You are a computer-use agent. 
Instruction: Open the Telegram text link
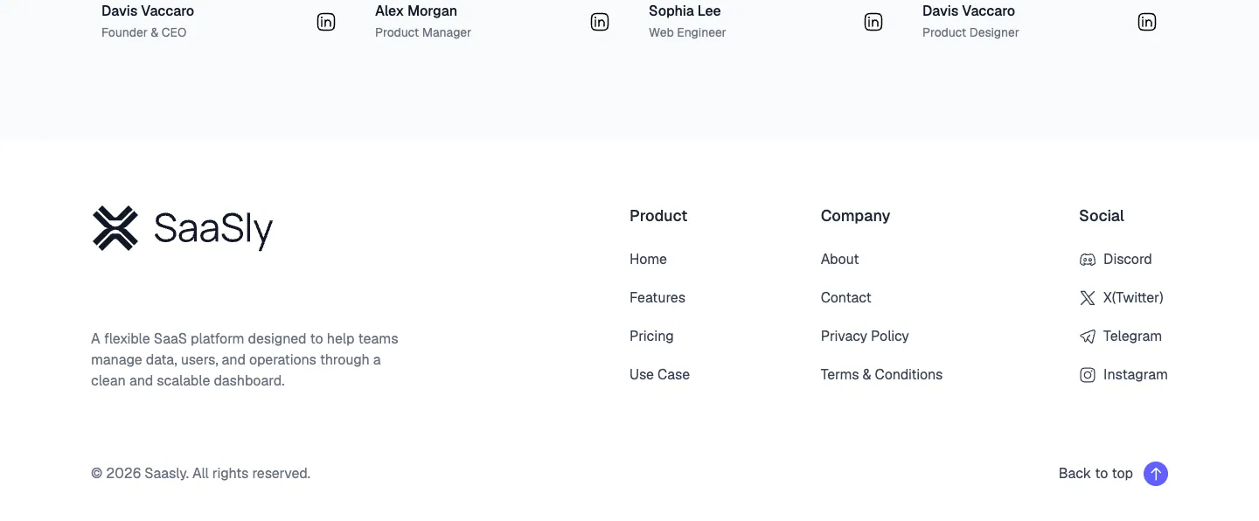point(1132,337)
